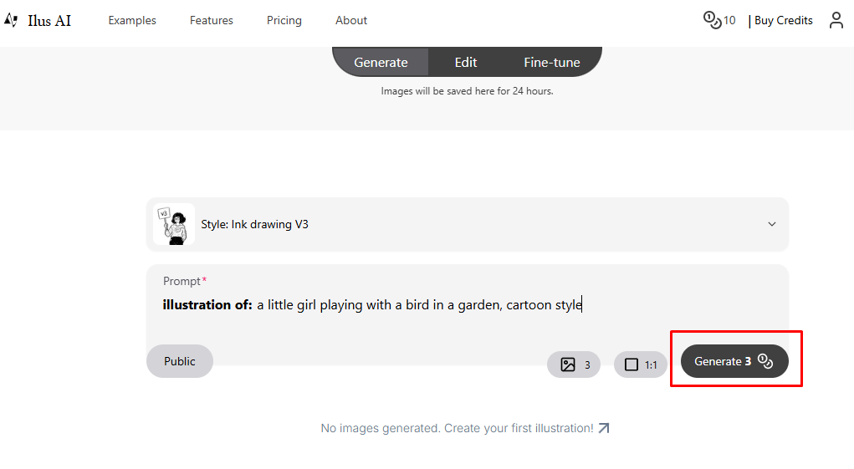
Task: Open the Pricing menu item
Action: [x=284, y=20]
